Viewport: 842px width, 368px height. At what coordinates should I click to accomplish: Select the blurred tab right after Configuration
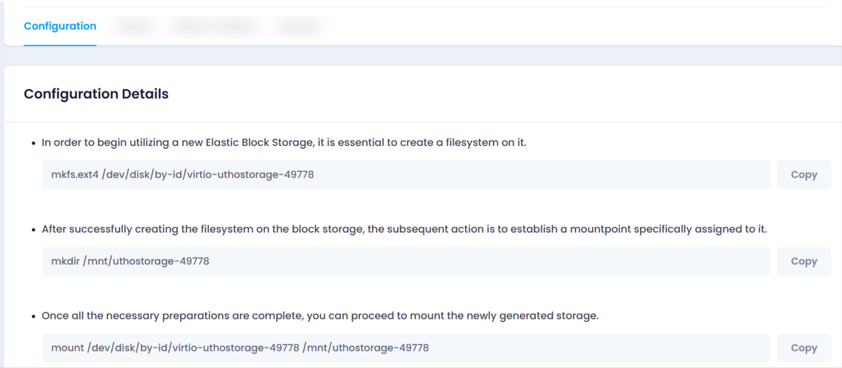coord(134,26)
